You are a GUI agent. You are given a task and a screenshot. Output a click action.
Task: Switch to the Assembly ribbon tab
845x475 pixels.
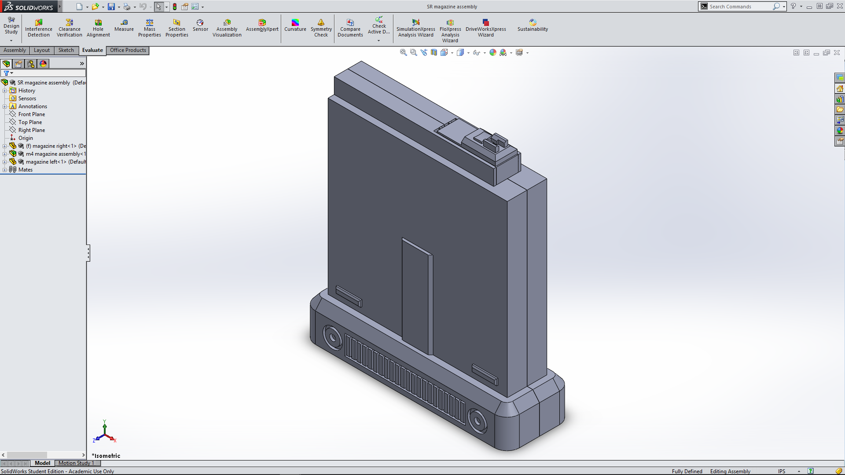(15, 50)
